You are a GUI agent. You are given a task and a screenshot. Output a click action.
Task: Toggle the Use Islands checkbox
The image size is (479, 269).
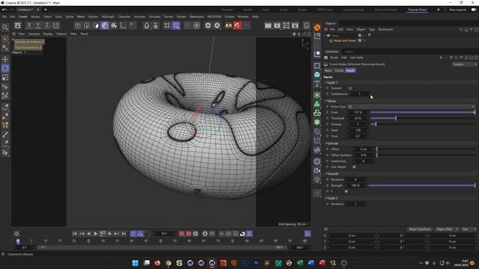pyautogui.click(x=354, y=167)
